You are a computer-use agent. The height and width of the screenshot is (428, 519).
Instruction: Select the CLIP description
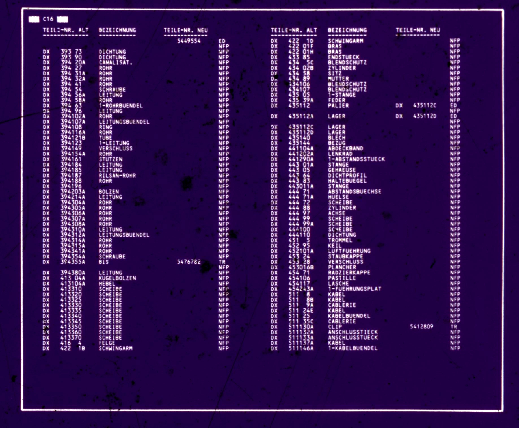coord(335,327)
